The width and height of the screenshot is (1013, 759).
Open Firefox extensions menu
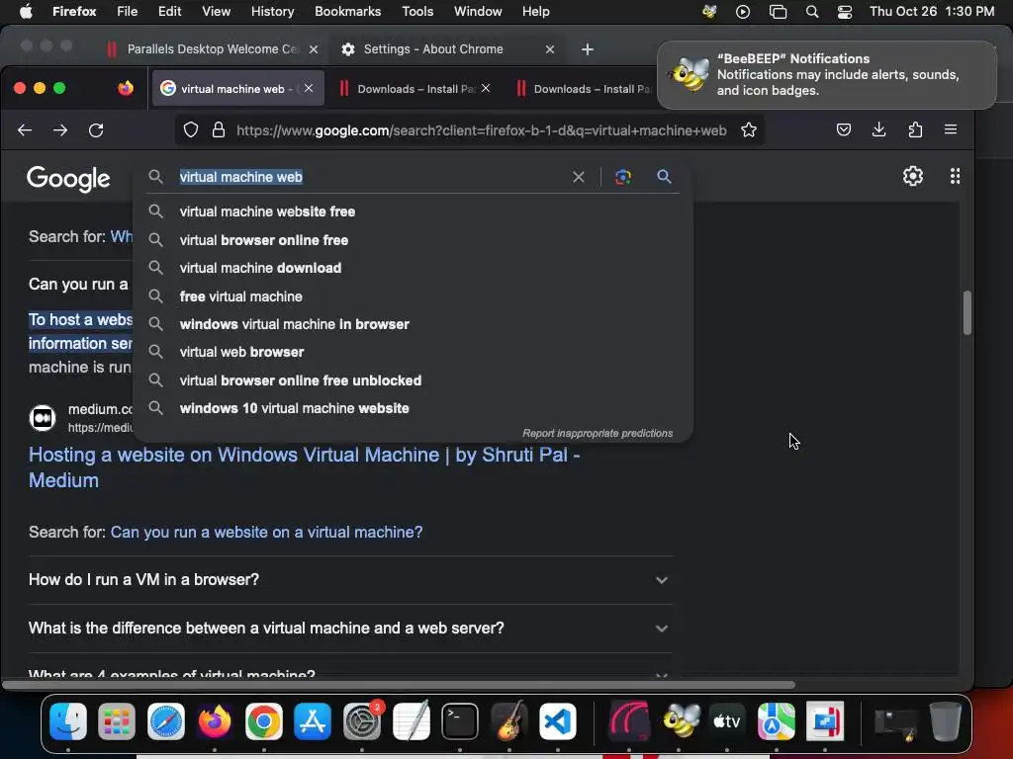coord(915,129)
